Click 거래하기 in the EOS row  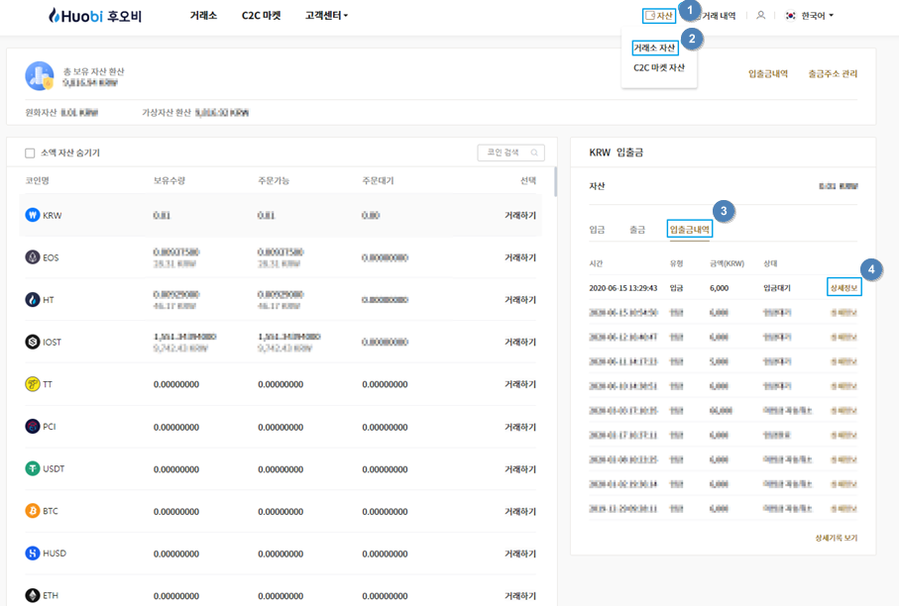(520, 257)
